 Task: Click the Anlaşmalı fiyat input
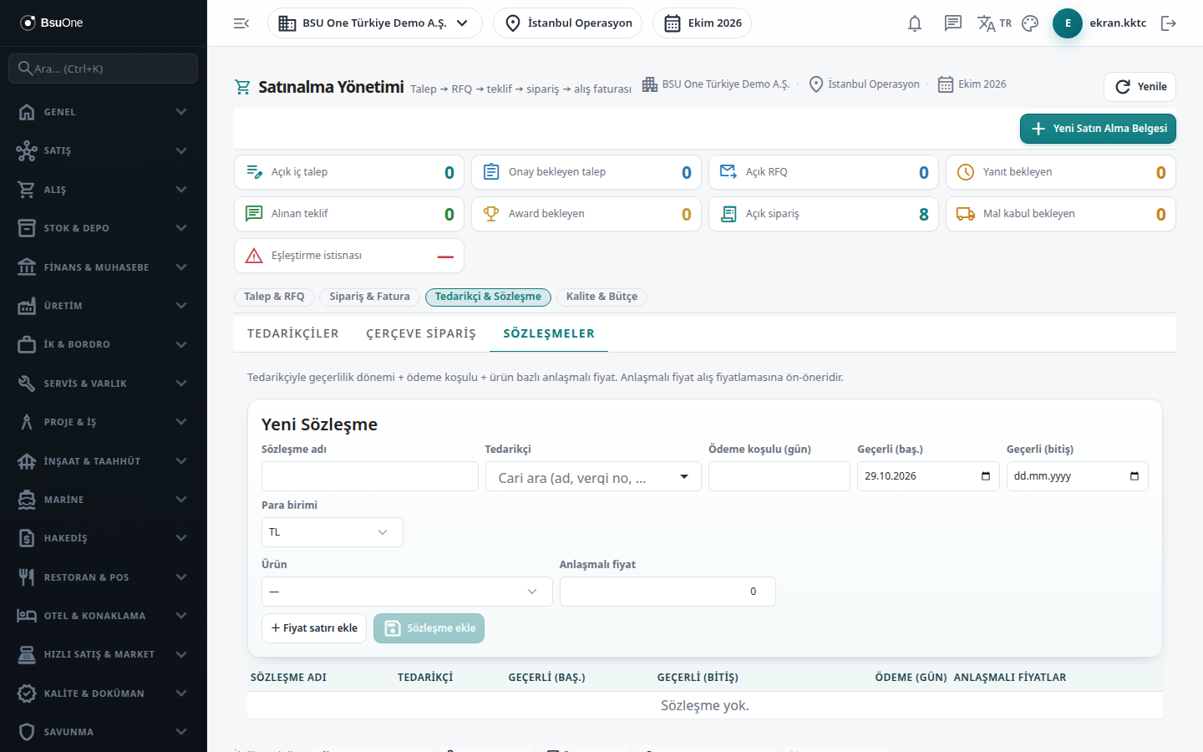point(667,592)
